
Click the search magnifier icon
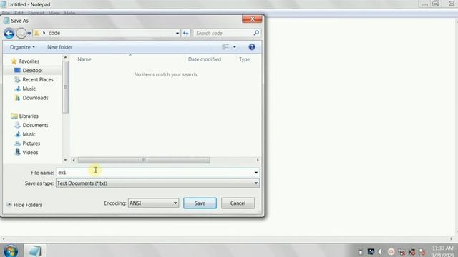tap(256, 33)
